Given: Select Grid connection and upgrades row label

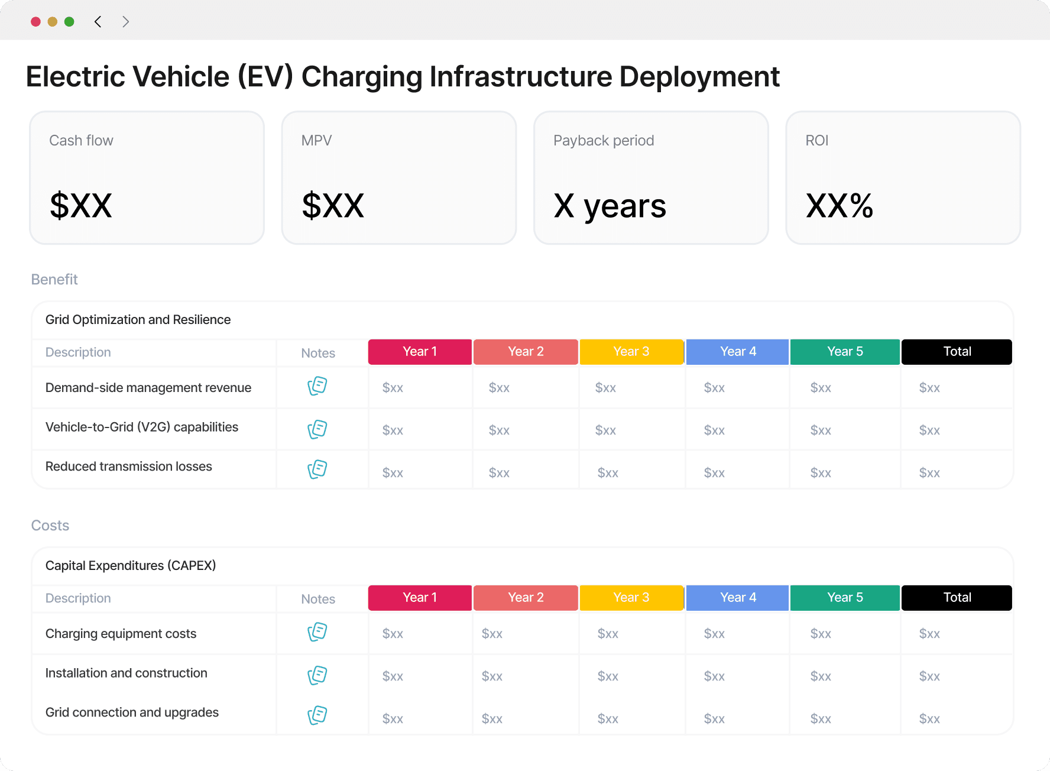Looking at the screenshot, I should point(132,712).
